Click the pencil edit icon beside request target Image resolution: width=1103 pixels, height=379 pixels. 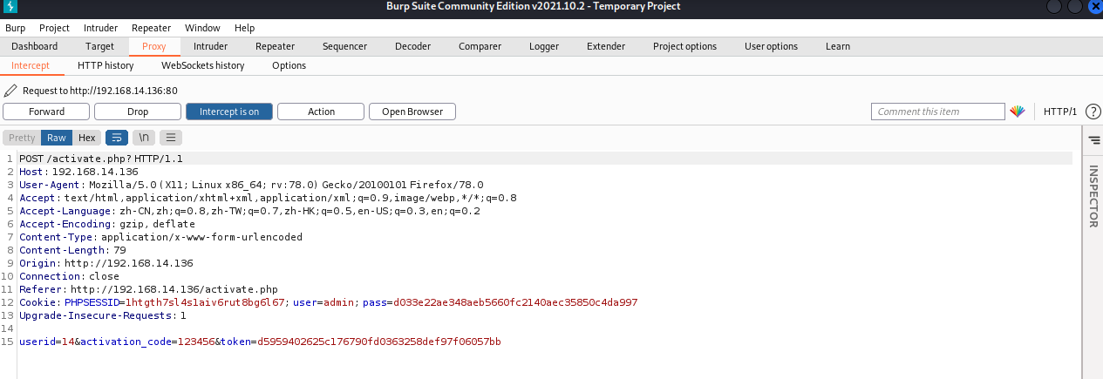[10, 91]
